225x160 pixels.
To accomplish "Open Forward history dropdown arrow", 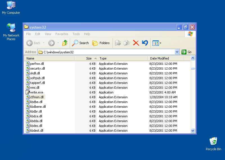I will click(58, 43).
